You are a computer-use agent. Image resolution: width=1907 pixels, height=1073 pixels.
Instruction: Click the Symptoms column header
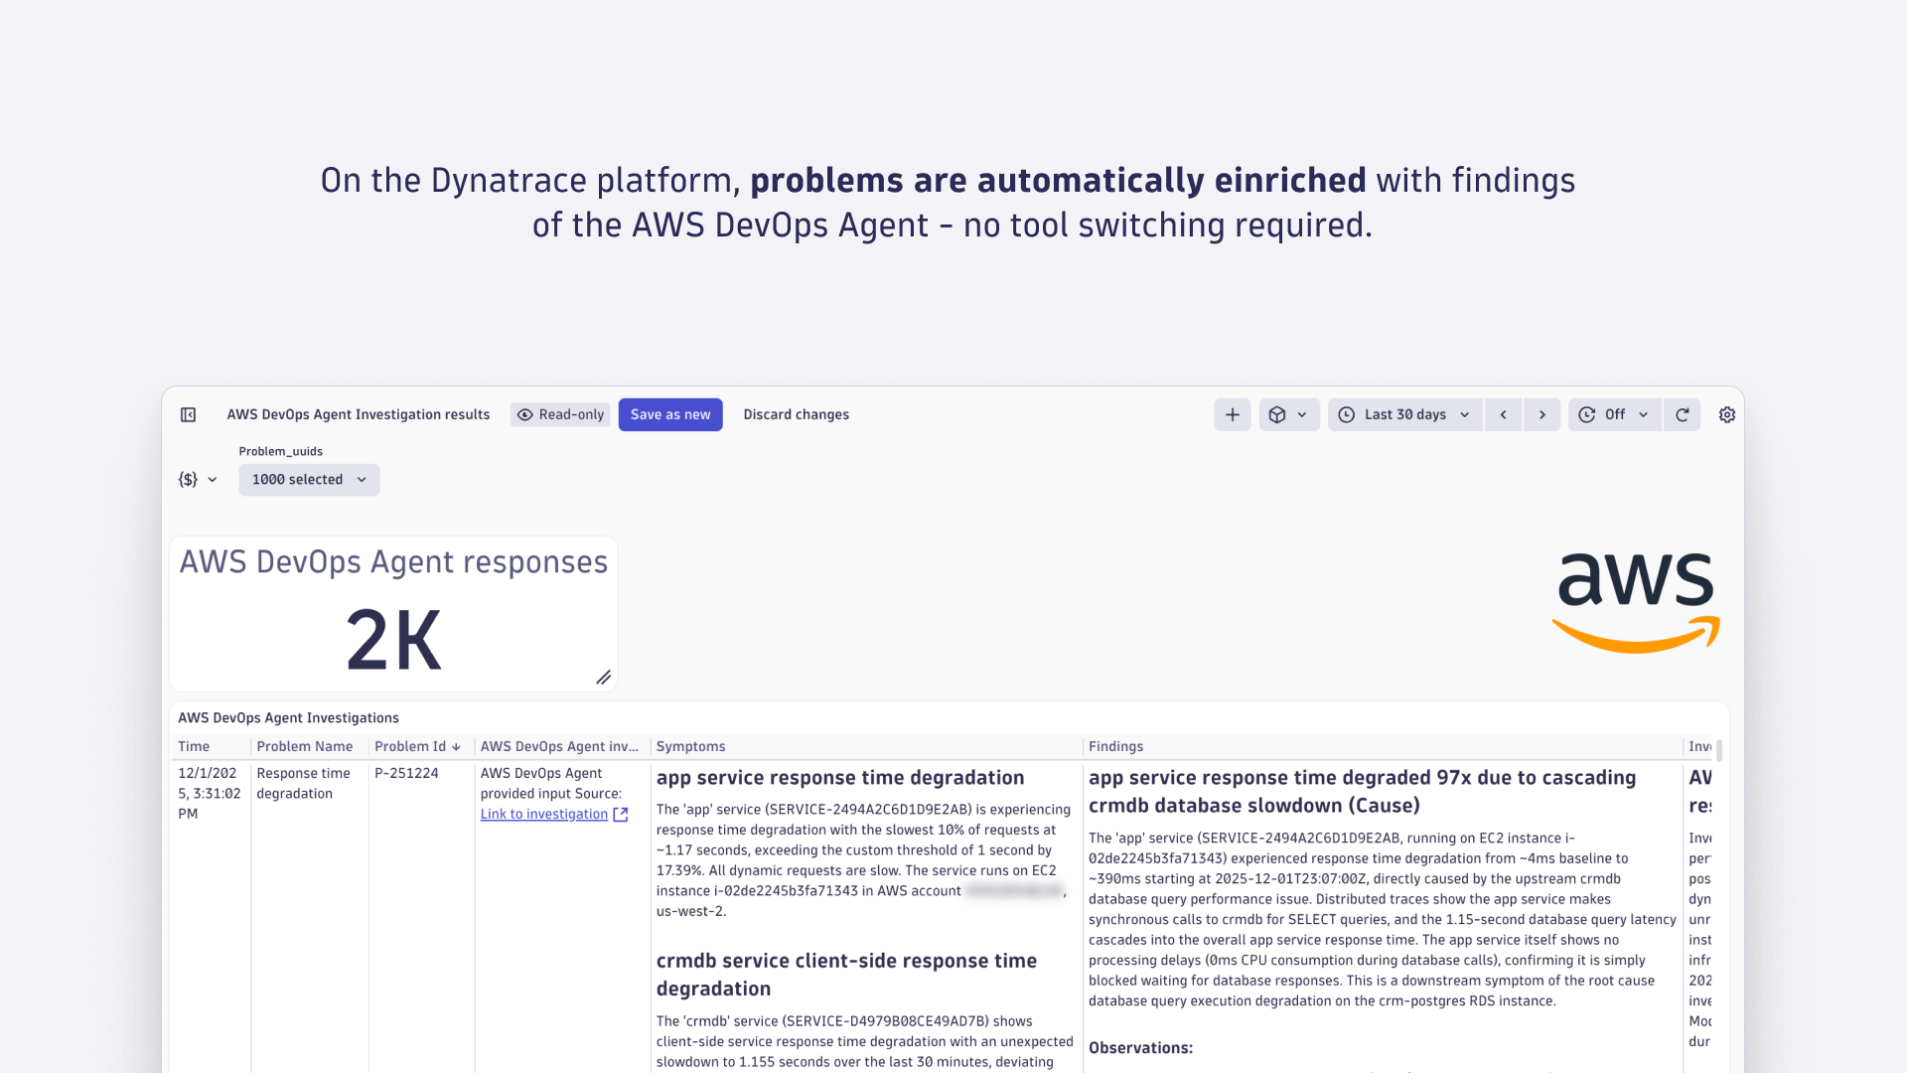690,746
